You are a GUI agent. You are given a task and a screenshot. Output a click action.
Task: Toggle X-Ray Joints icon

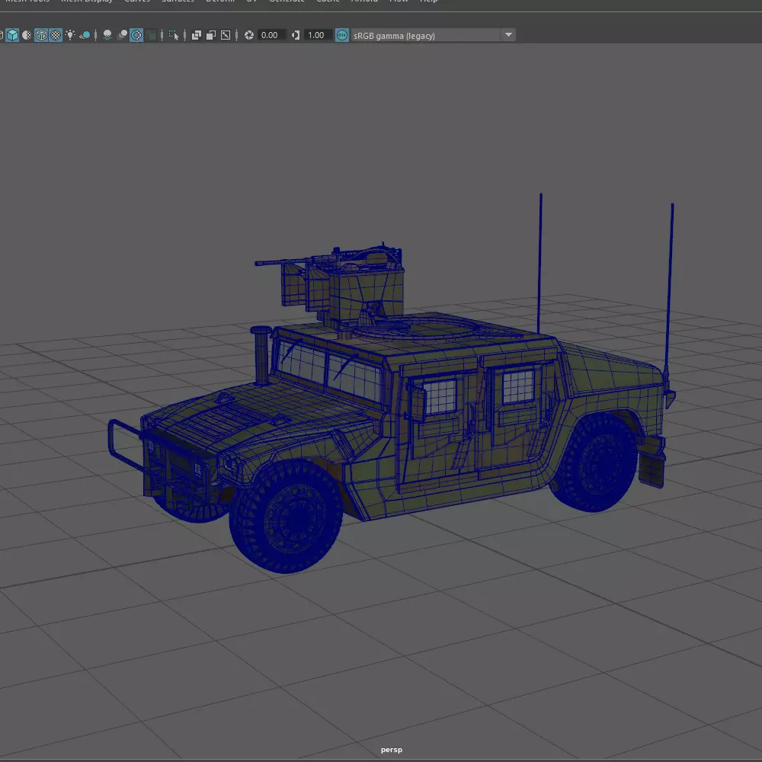point(226,35)
